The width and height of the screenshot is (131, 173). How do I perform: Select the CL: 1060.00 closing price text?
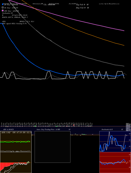point(49,5)
